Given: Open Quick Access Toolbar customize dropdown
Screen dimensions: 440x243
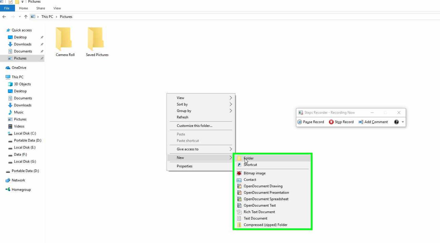Looking at the screenshot, I should (x=22, y=2).
